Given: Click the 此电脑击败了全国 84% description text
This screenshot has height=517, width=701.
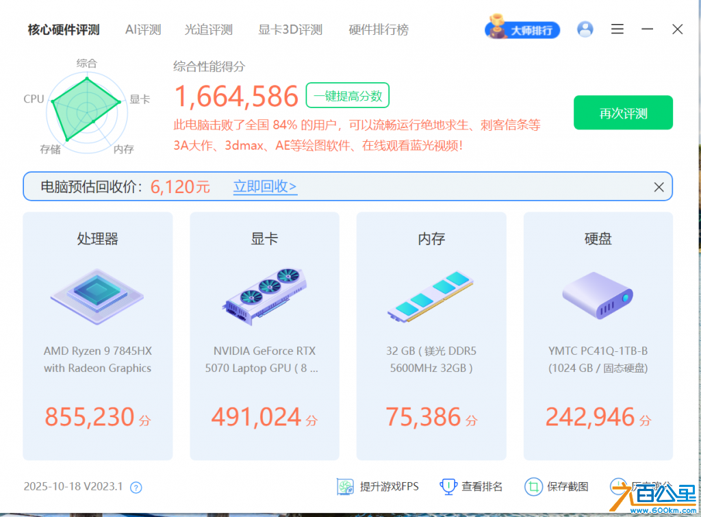Looking at the screenshot, I should pos(357,135).
